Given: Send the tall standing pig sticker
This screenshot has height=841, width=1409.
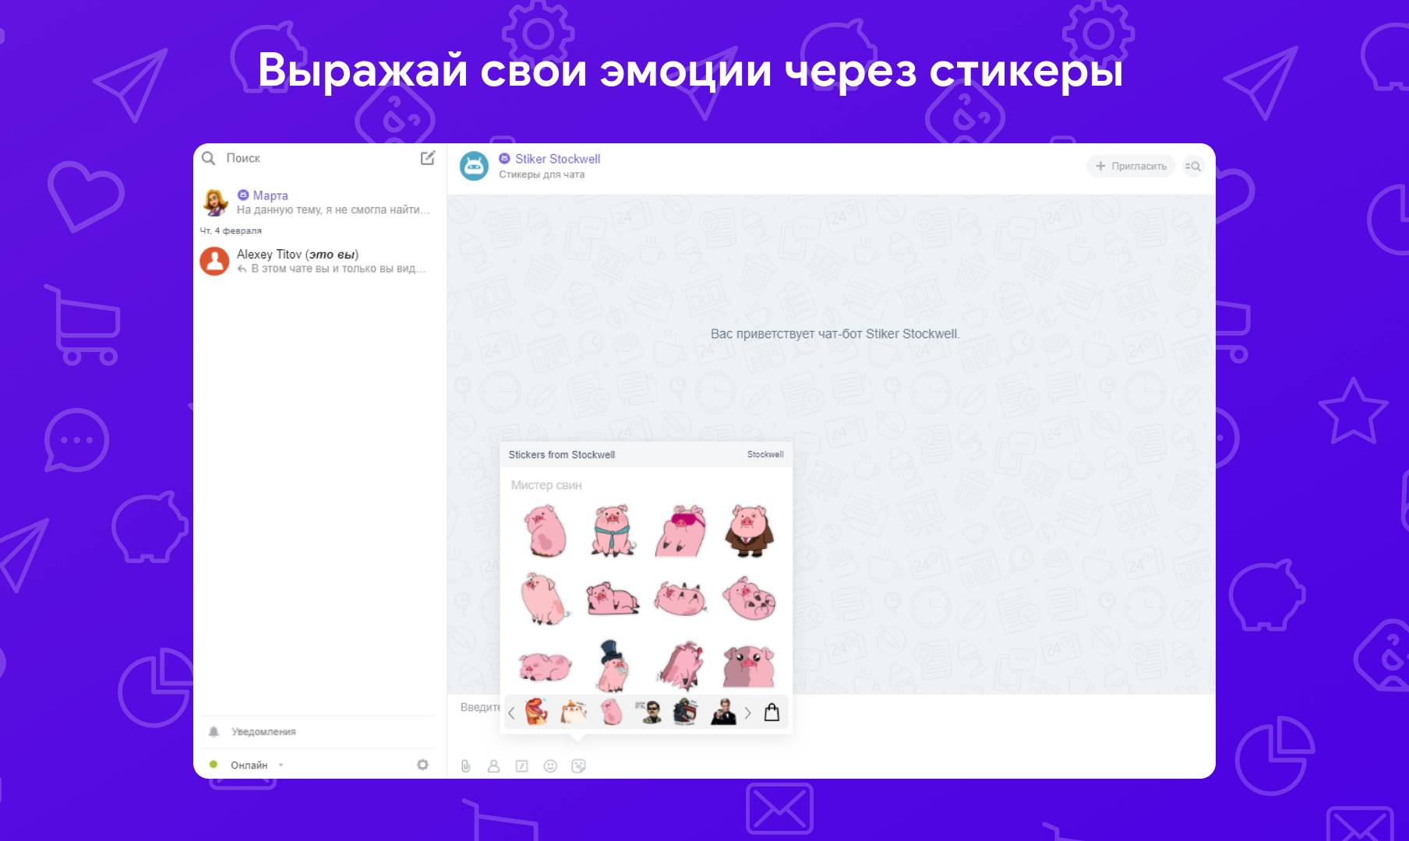Looking at the screenshot, I should [545, 599].
